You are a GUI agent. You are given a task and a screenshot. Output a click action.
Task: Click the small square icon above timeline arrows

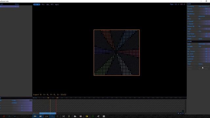point(183,111)
